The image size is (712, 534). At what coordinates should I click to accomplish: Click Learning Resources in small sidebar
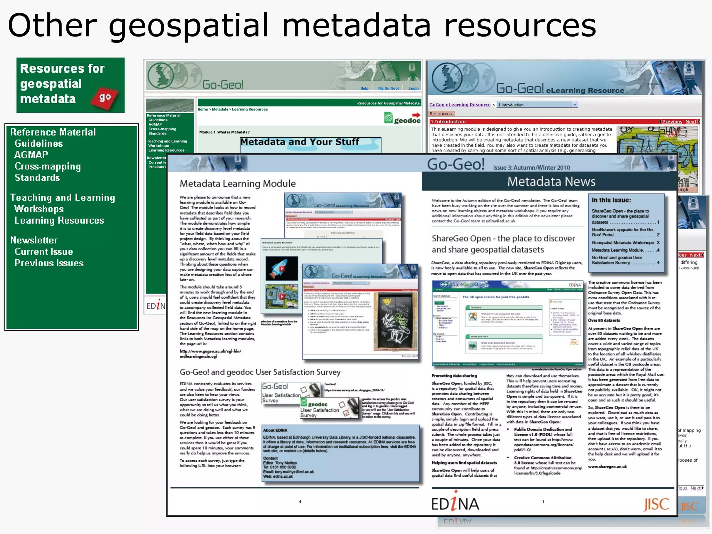167,150
